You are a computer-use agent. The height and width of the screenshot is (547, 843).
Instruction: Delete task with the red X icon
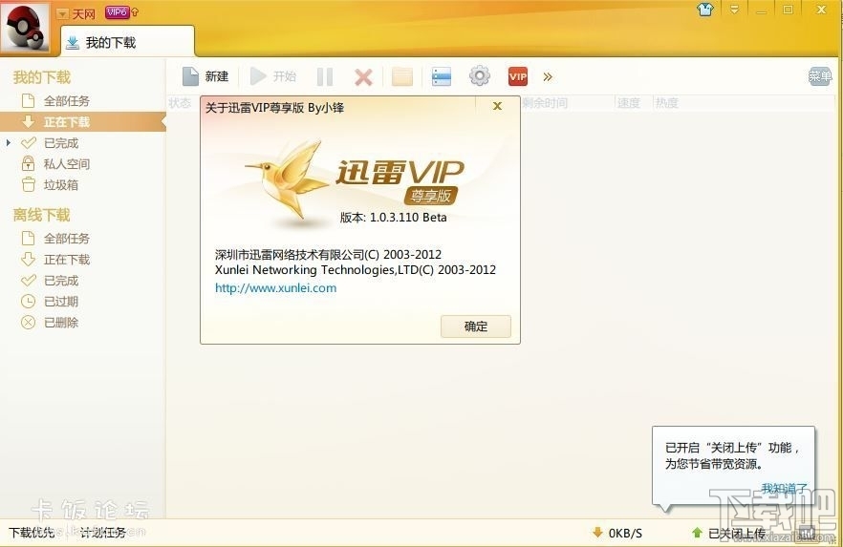[x=363, y=77]
